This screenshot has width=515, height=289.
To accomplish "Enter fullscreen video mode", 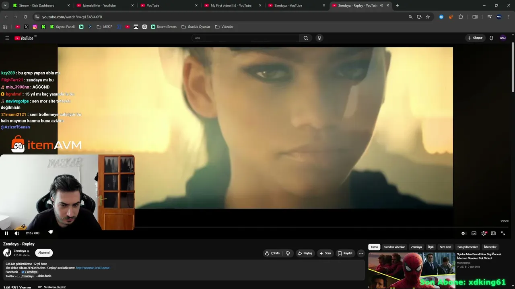I will click(x=503, y=233).
